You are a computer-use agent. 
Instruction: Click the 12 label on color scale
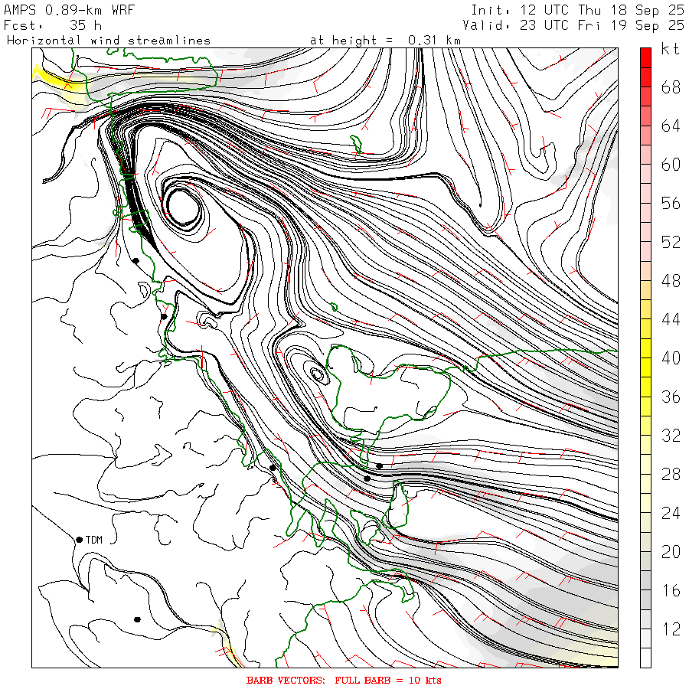point(671,629)
